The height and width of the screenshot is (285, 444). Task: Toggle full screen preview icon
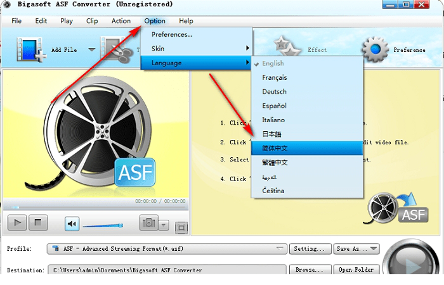tap(181, 227)
